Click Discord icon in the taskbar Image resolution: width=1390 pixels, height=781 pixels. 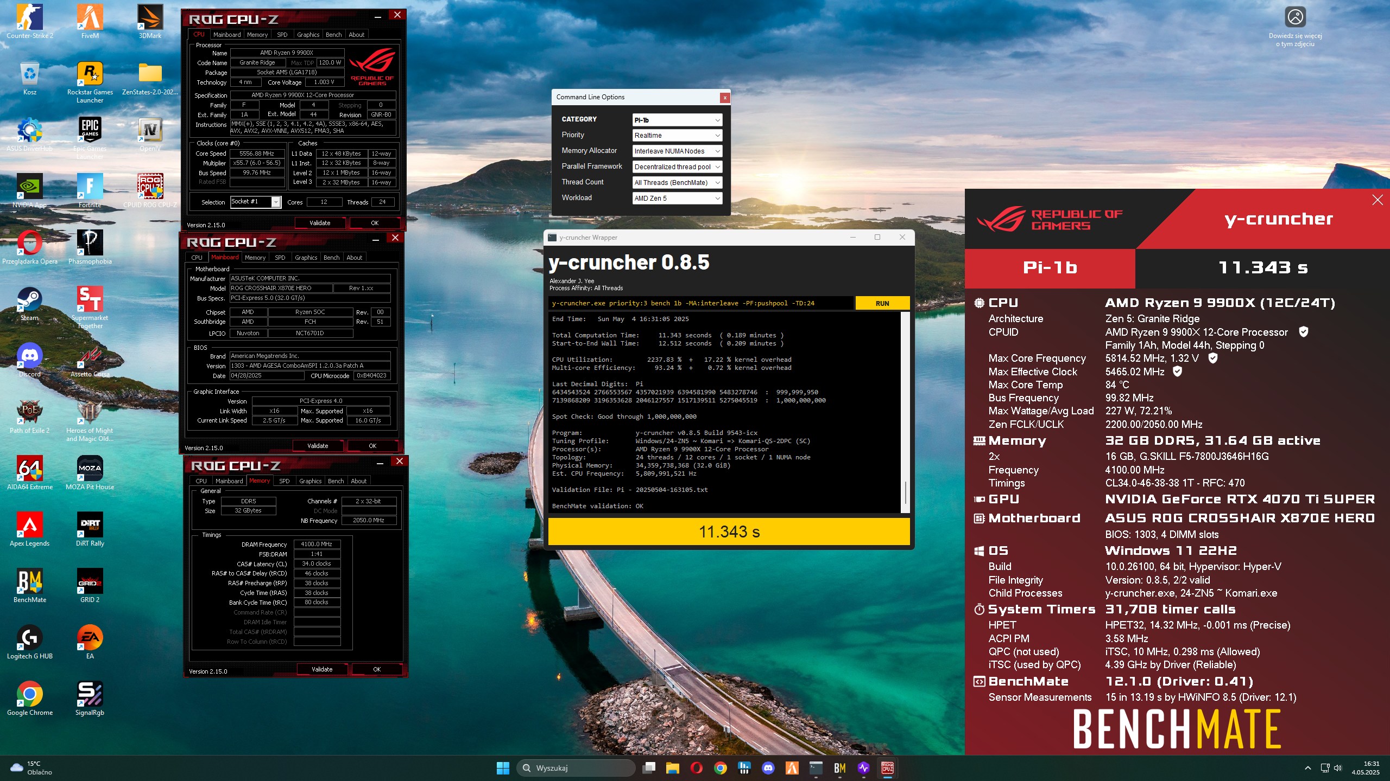(768, 768)
